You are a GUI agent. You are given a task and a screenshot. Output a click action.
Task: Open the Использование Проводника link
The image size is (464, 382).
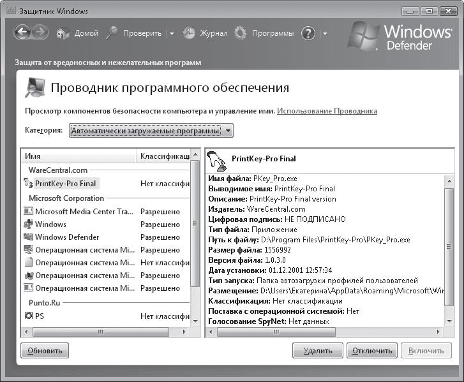point(327,111)
